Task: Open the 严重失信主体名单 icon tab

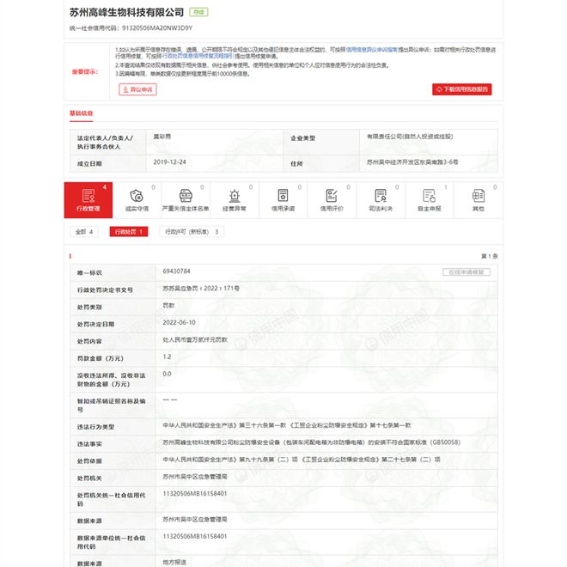Action: (x=186, y=200)
